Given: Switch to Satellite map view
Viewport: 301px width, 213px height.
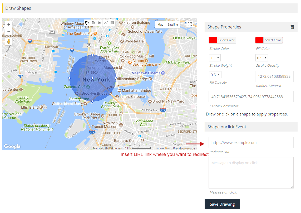Looking at the screenshot, I should pos(173,25).
